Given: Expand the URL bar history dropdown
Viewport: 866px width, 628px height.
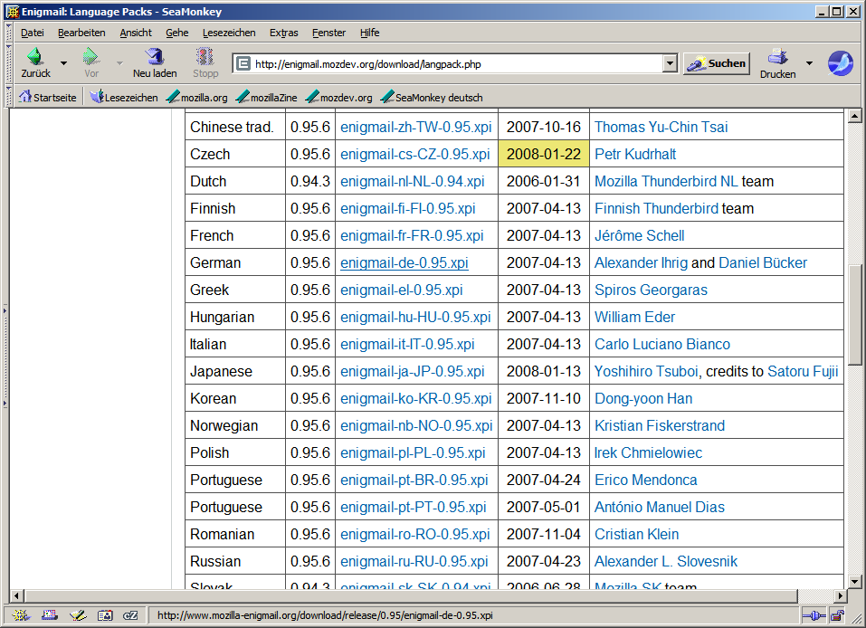Looking at the screenshot, I should [670, 64].
